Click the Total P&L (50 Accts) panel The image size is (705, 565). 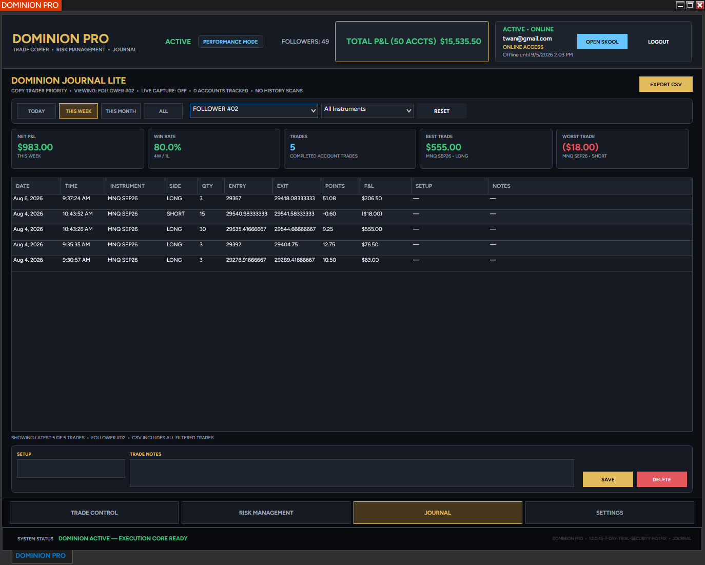(x=412, y=42)
